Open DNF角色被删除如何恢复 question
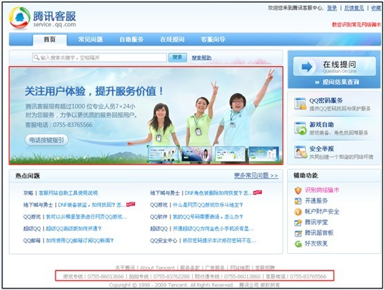 tap(218, 193)
